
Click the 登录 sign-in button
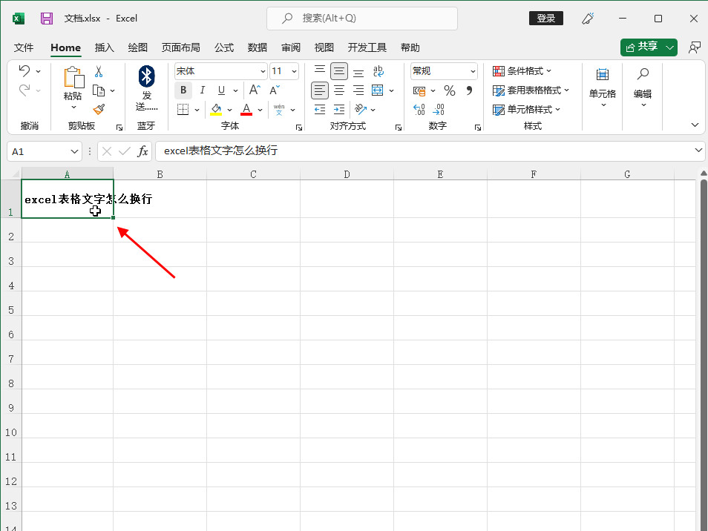(545, 19)
